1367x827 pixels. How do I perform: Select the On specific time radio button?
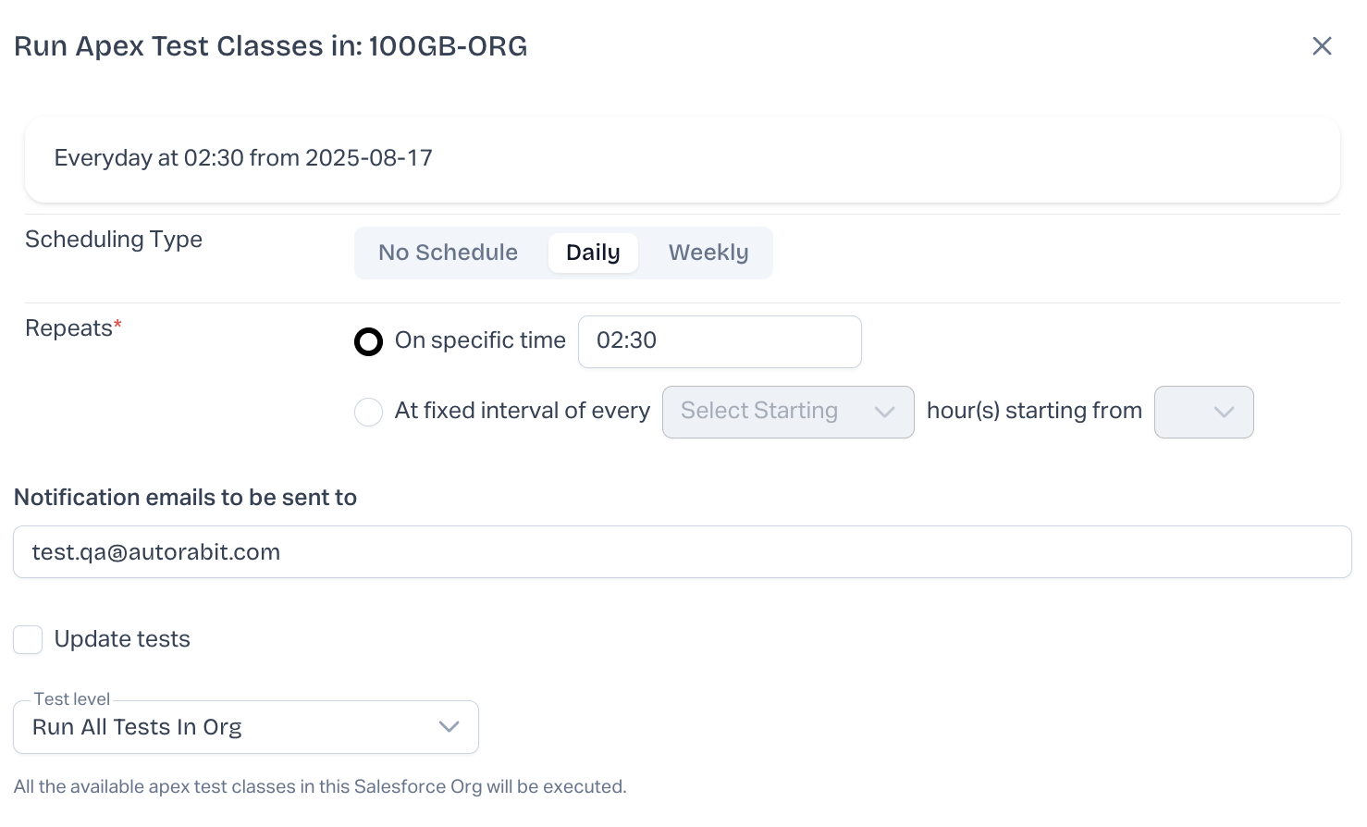coord(368,342)
